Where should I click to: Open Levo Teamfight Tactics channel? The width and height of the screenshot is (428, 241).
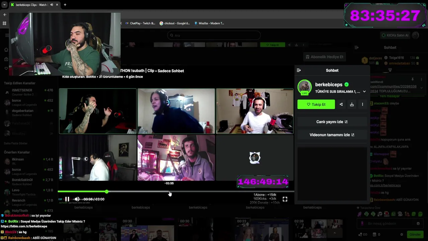29,192
